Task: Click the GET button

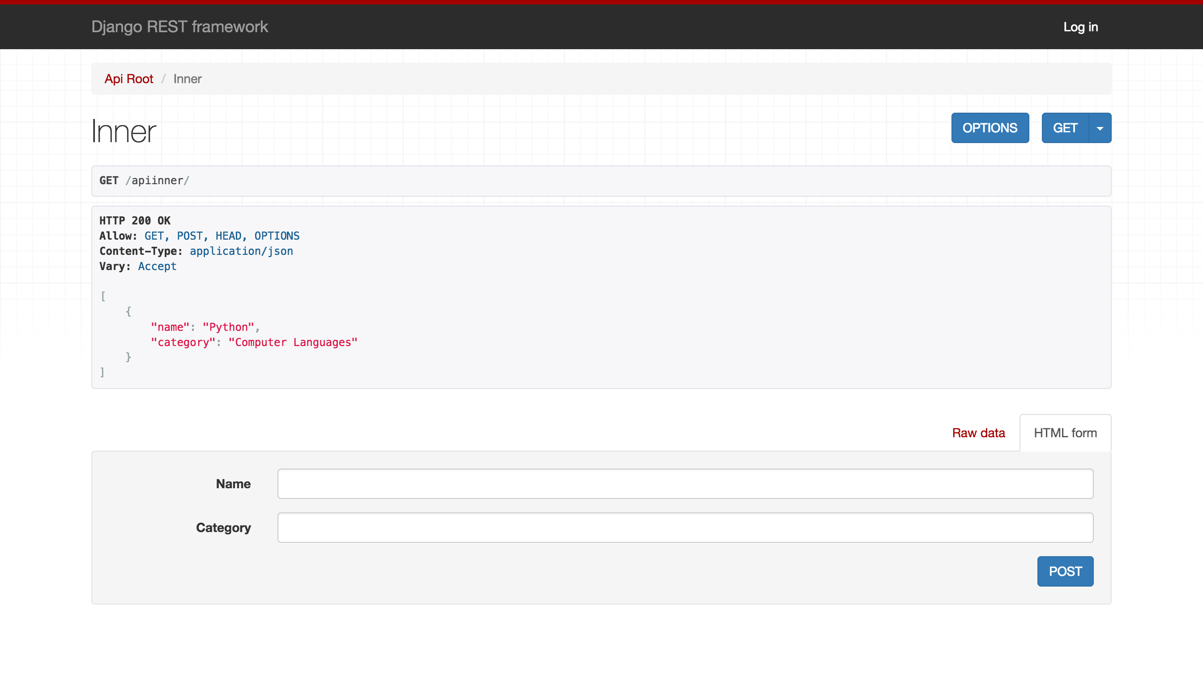Action: (1065, 128)
